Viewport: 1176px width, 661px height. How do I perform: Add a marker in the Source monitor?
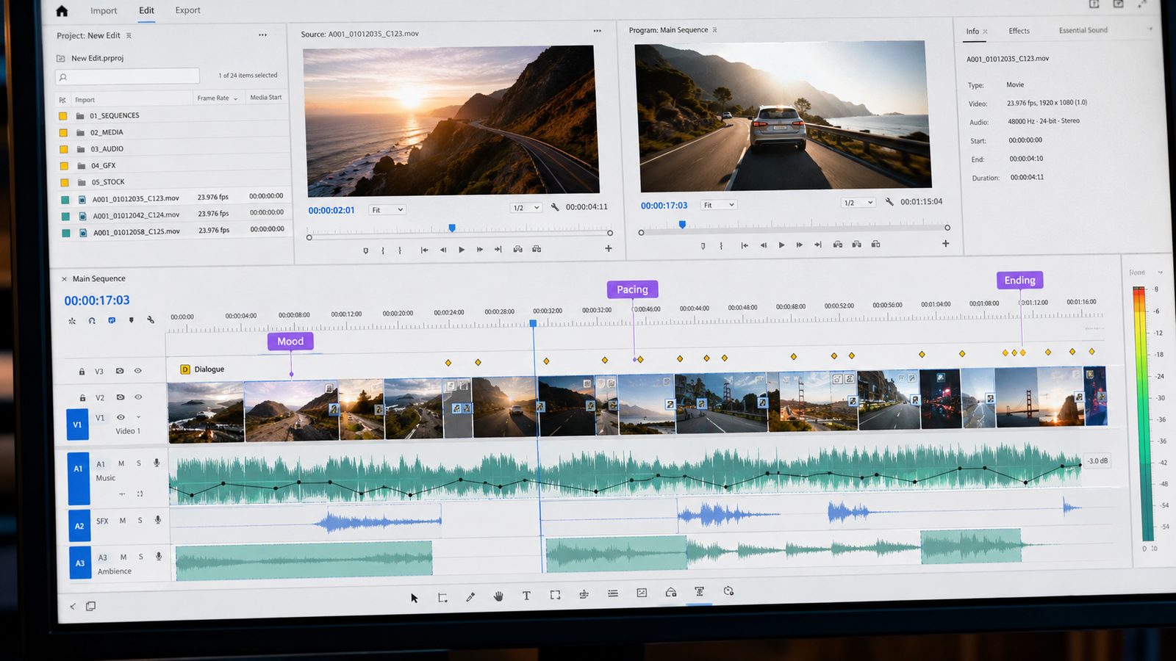365,251
